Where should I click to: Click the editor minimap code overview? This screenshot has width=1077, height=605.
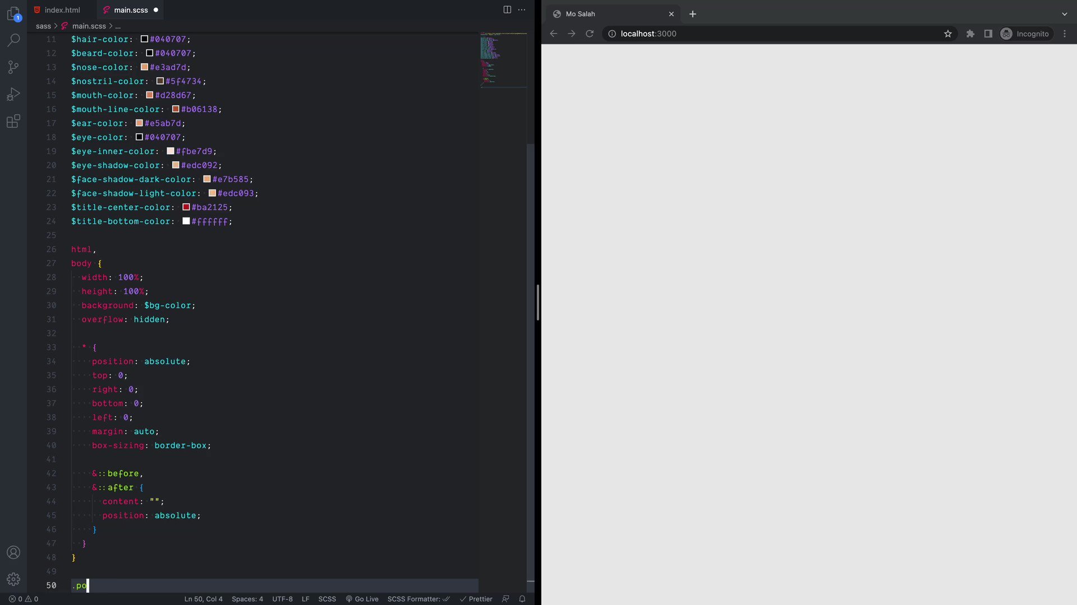tap(503, 61)
